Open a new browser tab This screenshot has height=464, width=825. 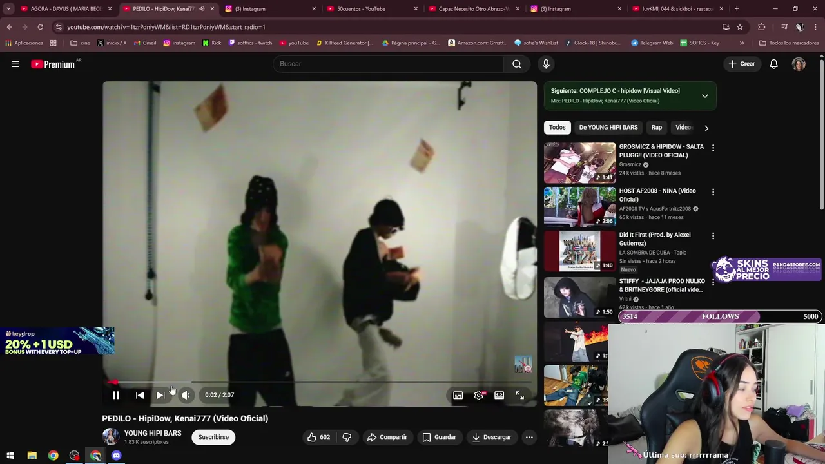737,9
